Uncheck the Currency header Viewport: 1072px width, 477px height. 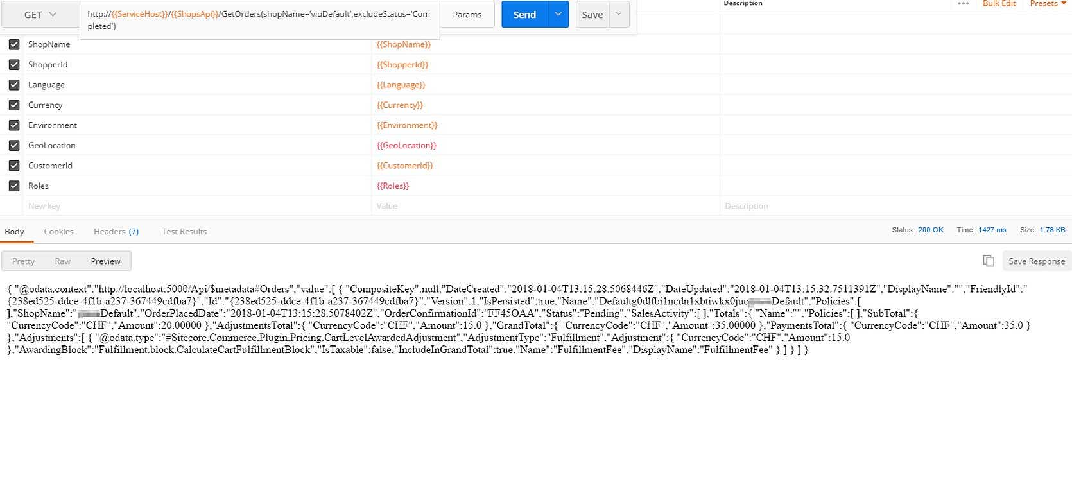(x=14, y=105)
